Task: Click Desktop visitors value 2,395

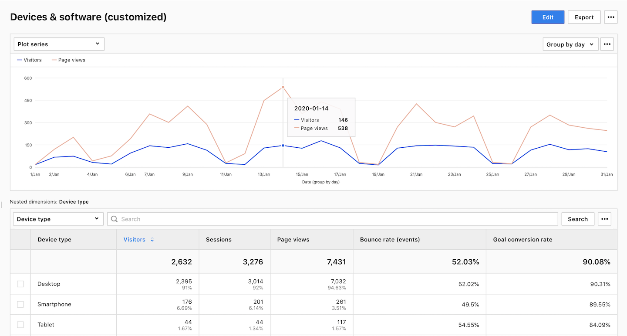Action: click(183, 281)
